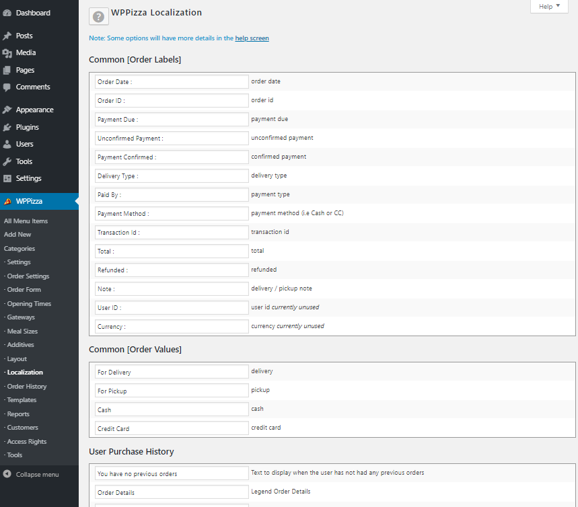Click the Users person icon
The image size is (578, 507).
coord(7,144)
